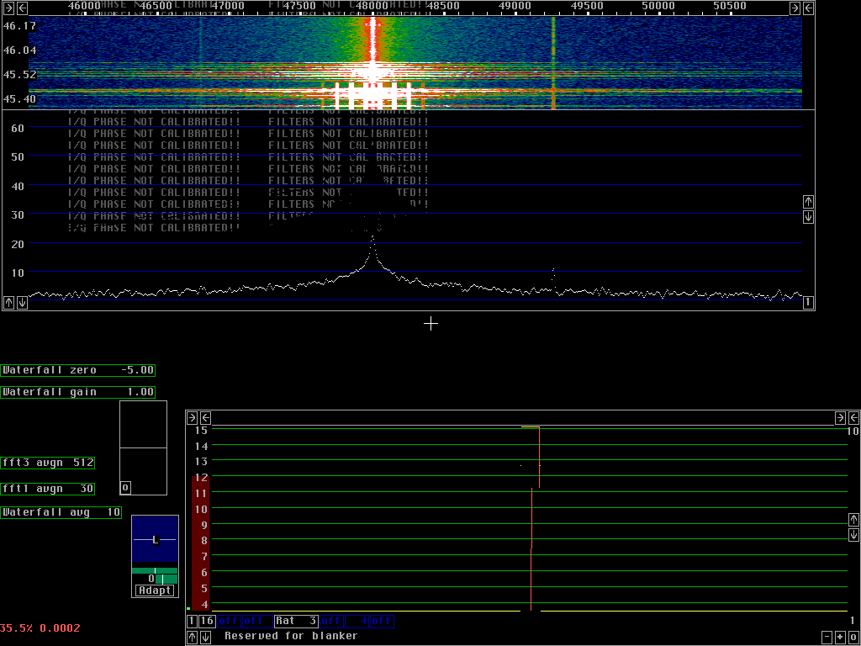Viewport: 861px width, 646px height.
Task: Click the '1' button below the blanker graph
Action: (x=192, y=622)
